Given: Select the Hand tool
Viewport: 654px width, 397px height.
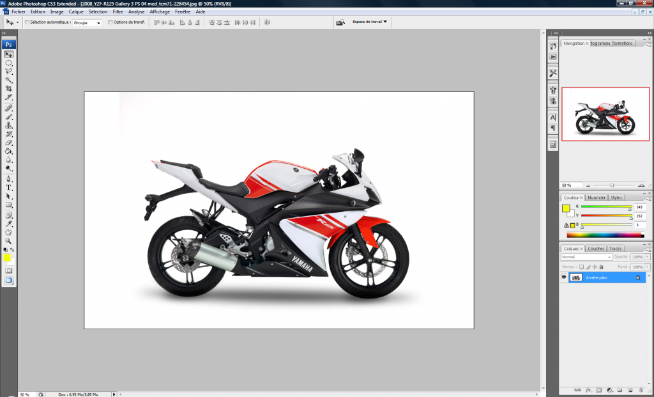Looking at the screenshot, I should click(8, 233).
